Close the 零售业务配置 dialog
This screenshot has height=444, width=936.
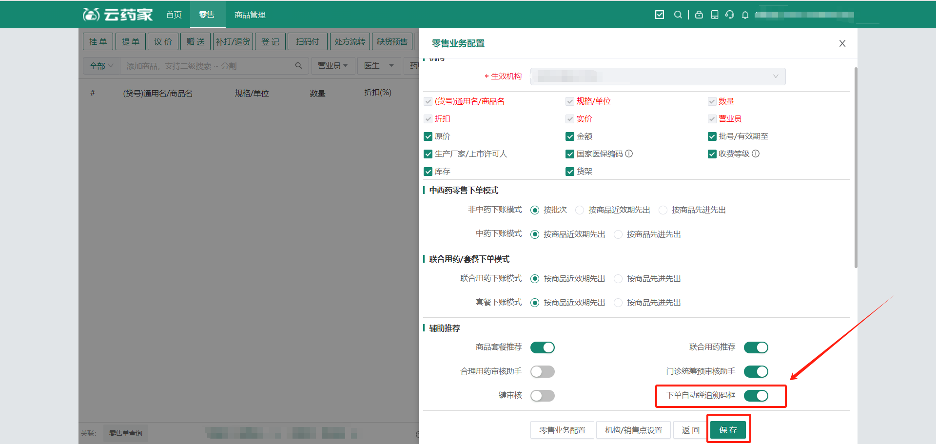tap(842, 43)
